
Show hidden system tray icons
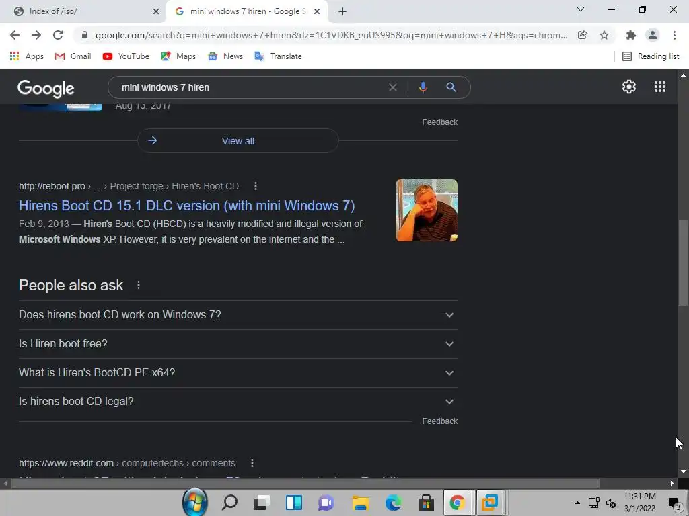(x=577, y=503)
